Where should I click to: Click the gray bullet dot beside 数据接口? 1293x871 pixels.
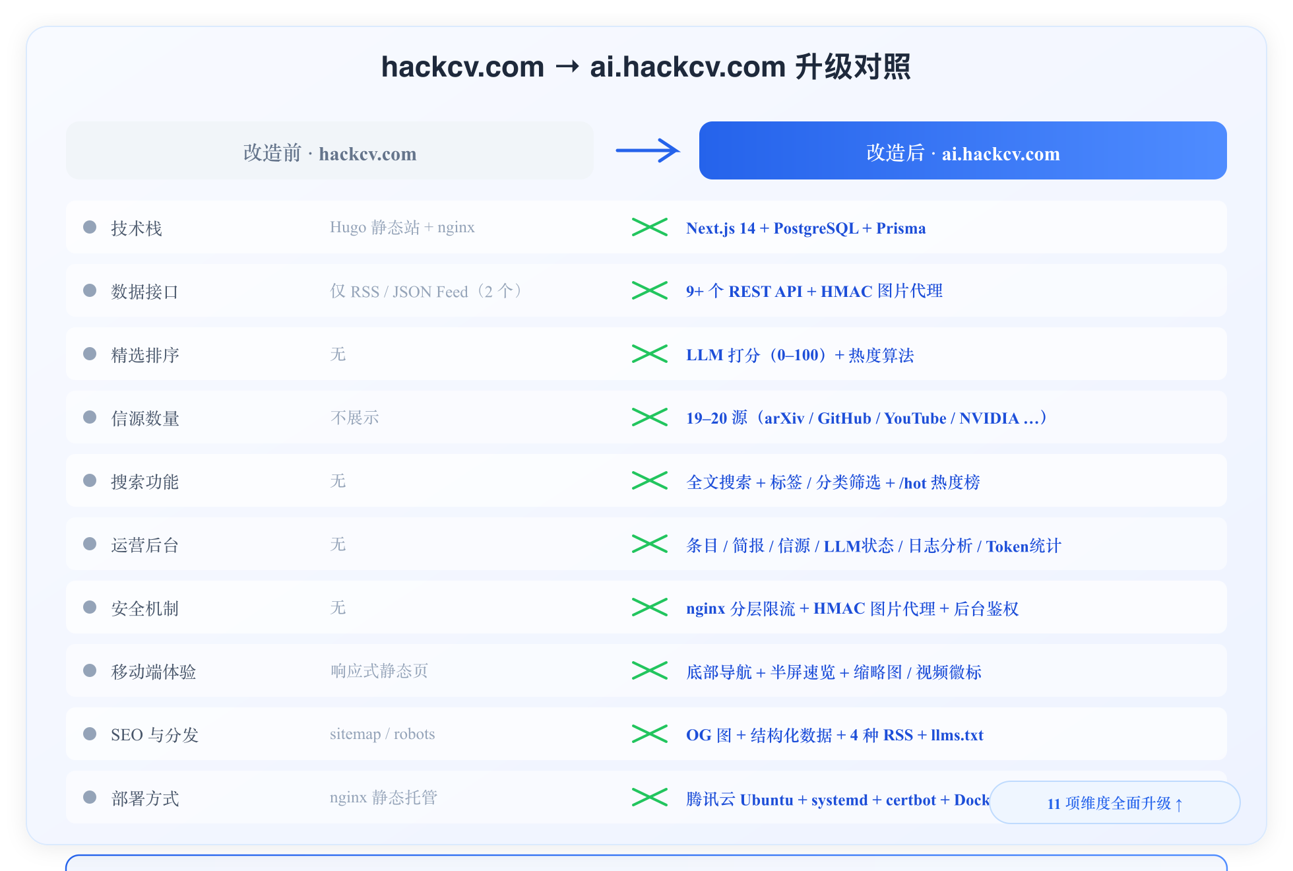(90, 290)
